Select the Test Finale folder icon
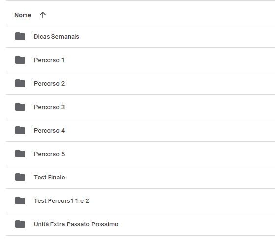Screen dimensions: 275x245 pyautogui.click(x=20, y=177)
